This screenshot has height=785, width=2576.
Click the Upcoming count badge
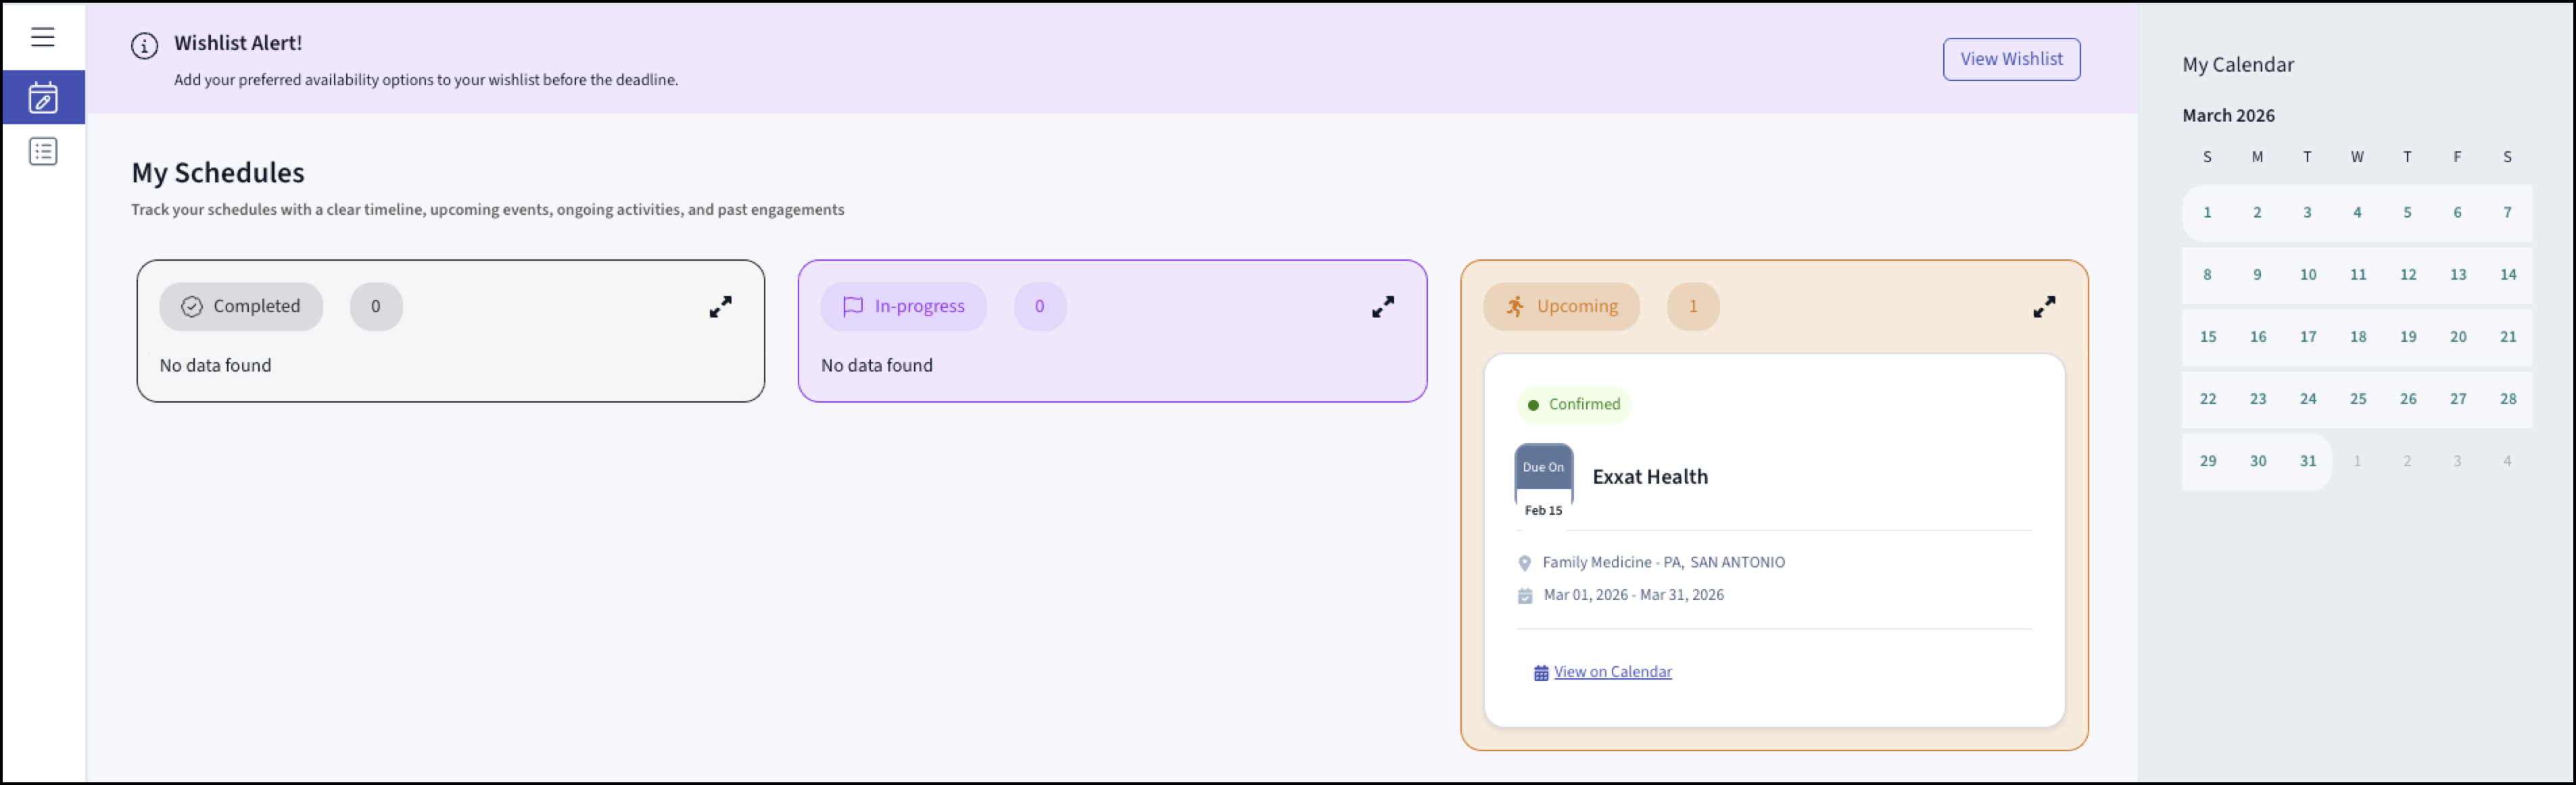[1692, 307]
